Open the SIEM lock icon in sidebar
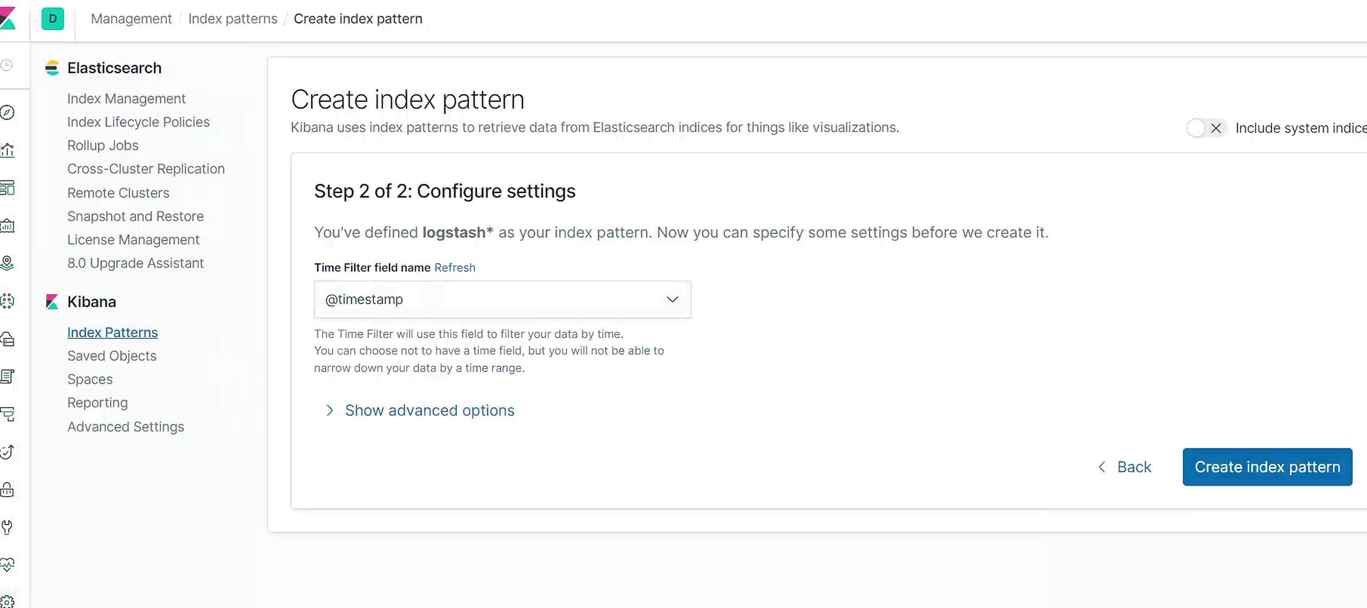 (x=7, y=489)
